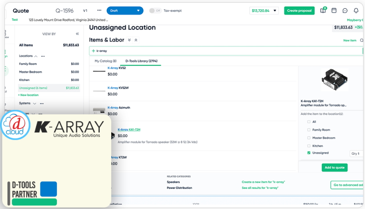
Task: Select Master Bedroom location
Action: [49, 72]
